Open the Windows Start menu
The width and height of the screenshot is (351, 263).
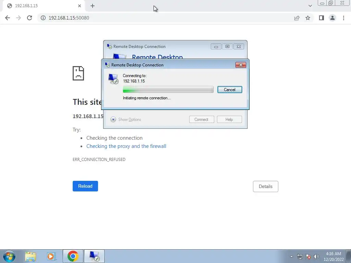pos(9,256)
